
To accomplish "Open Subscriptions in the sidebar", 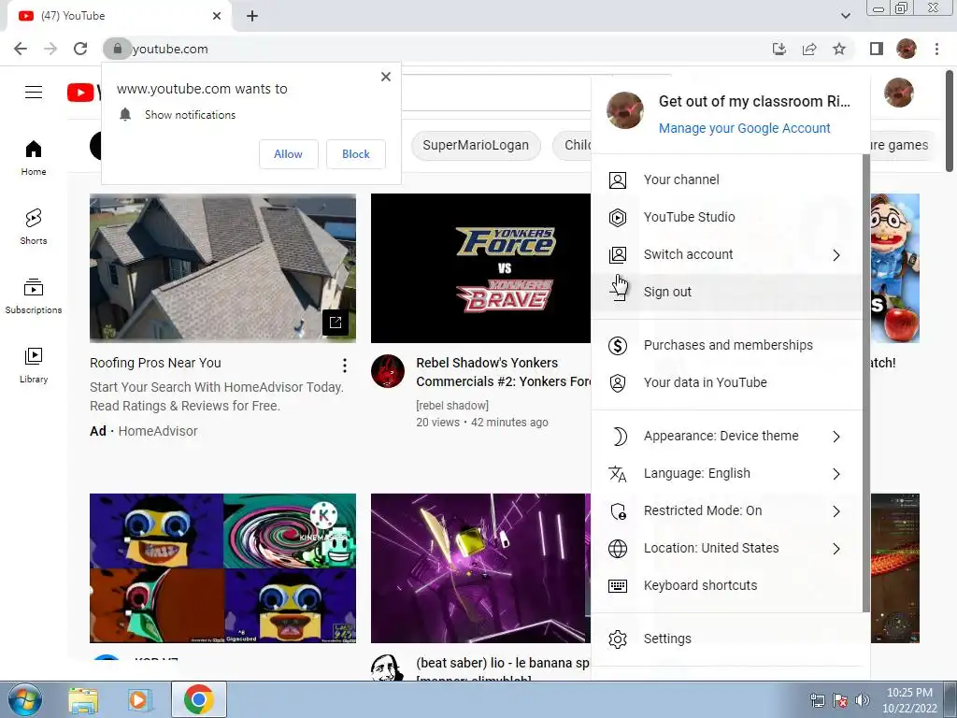I will pos(34,296).
